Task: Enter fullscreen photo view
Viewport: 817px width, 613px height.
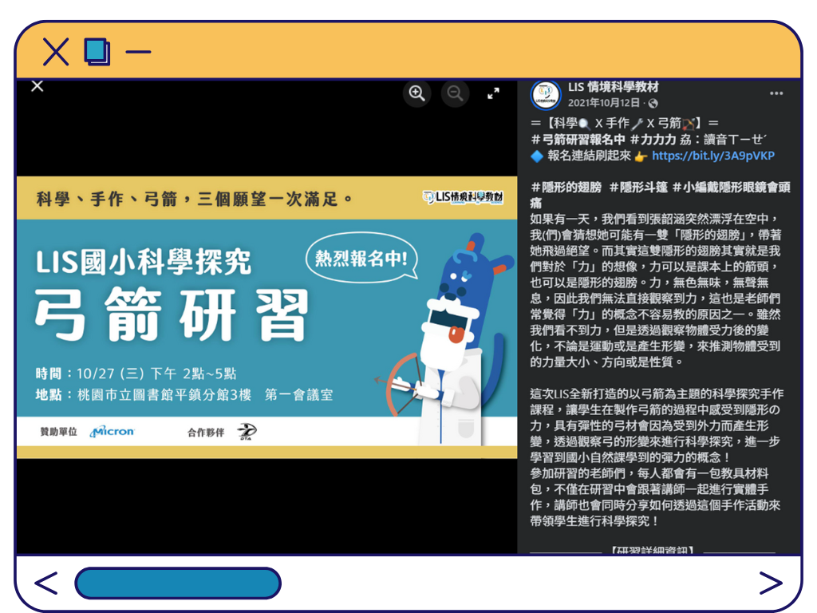Action: click(493, 93)
